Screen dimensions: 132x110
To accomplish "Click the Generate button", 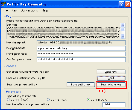I will [111, 72].
